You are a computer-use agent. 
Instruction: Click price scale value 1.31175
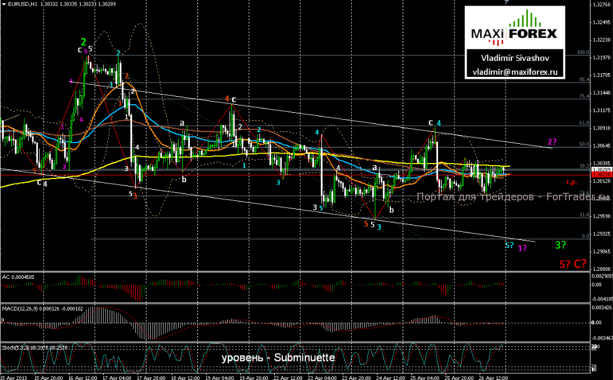pyautogui.click(x=602, y=110)
